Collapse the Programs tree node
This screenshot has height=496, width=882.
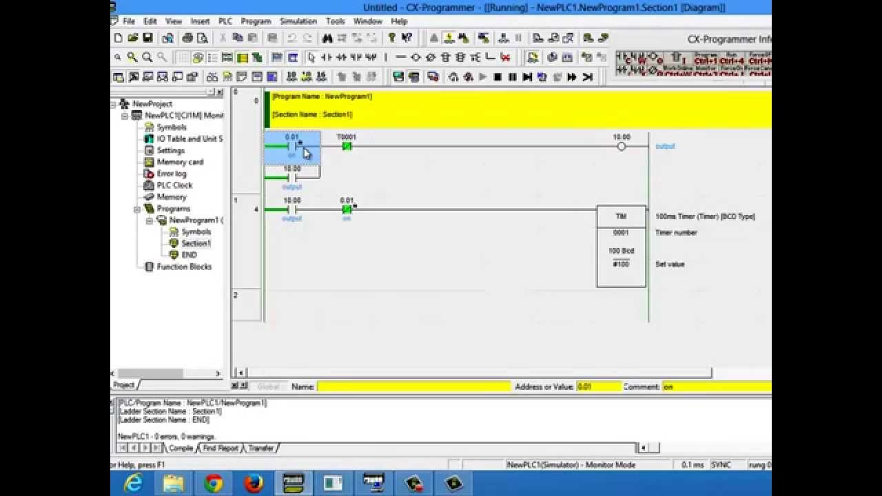point(136,209)
